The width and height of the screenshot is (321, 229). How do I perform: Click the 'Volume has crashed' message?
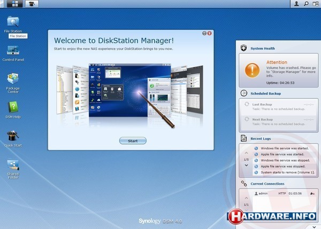291,72
